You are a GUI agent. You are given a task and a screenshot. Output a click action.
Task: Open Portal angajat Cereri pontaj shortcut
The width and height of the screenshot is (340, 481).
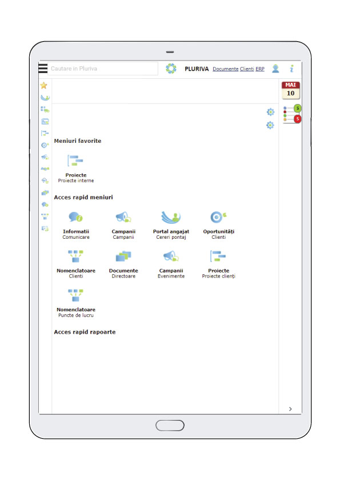coord(171,225)
